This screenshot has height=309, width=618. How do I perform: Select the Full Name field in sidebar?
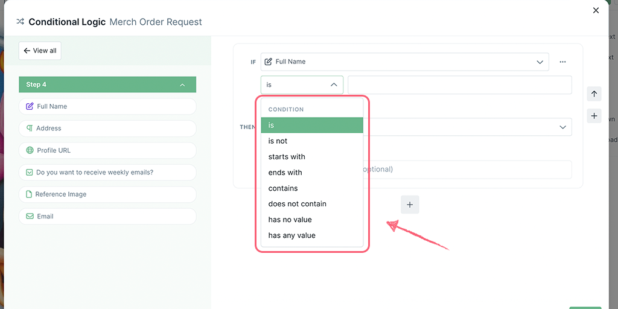(x=107, y=106)
